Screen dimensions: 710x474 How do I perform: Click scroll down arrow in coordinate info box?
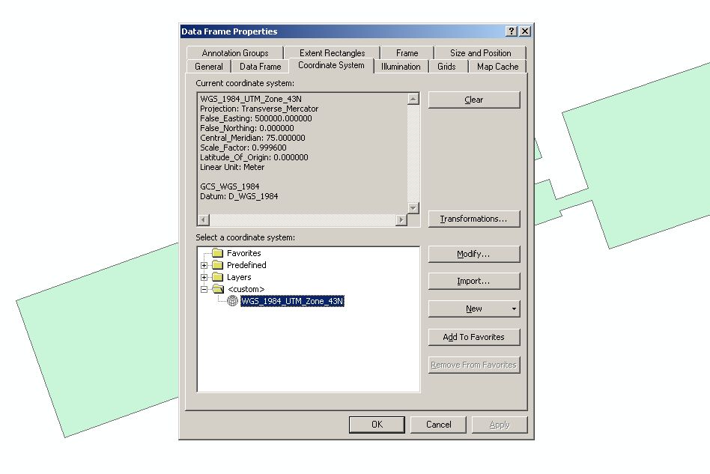(x=413, y=208)
